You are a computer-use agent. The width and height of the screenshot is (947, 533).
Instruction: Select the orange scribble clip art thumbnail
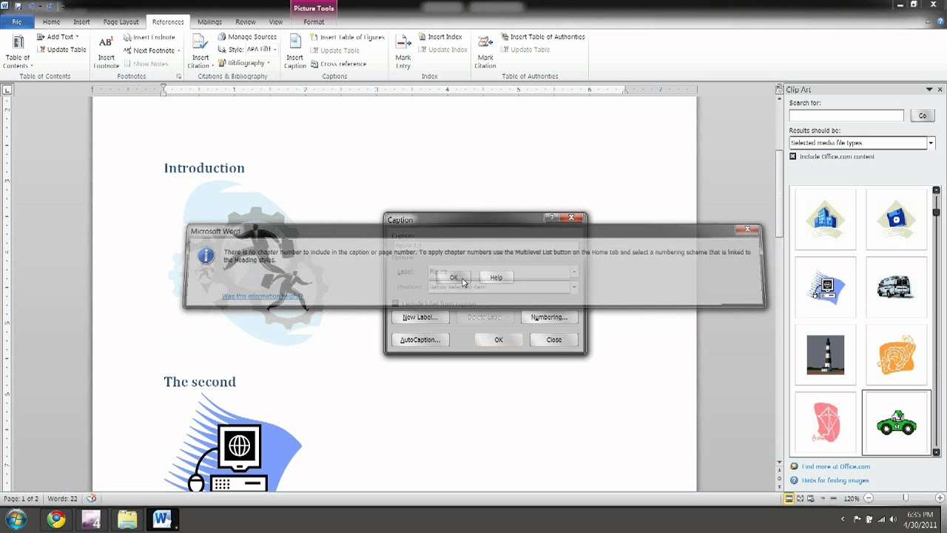[896, 355]
